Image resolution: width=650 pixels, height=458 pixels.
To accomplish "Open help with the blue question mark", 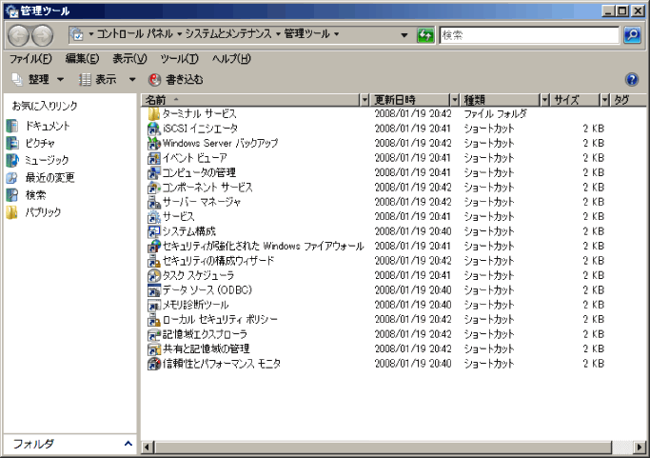I will tap(632, 79).
